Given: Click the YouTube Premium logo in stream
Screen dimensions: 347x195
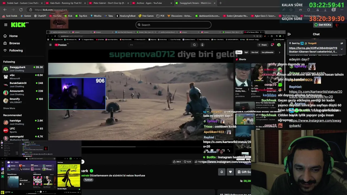Looking at the screenshot, I should [61, 45].
